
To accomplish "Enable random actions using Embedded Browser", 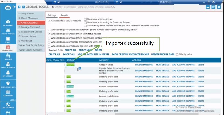I will [85, 22].
